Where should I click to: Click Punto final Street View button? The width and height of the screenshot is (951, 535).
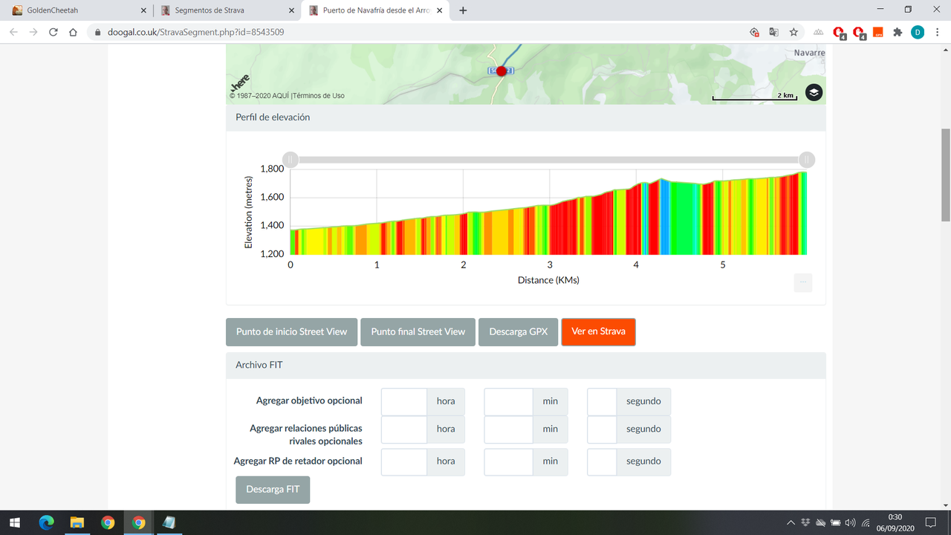418,331
